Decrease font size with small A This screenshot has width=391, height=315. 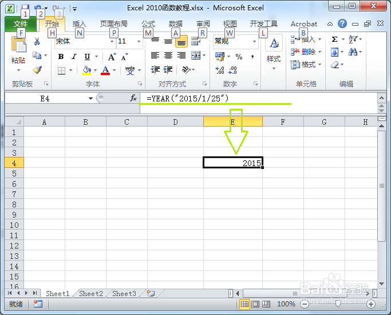coord(124,57)
